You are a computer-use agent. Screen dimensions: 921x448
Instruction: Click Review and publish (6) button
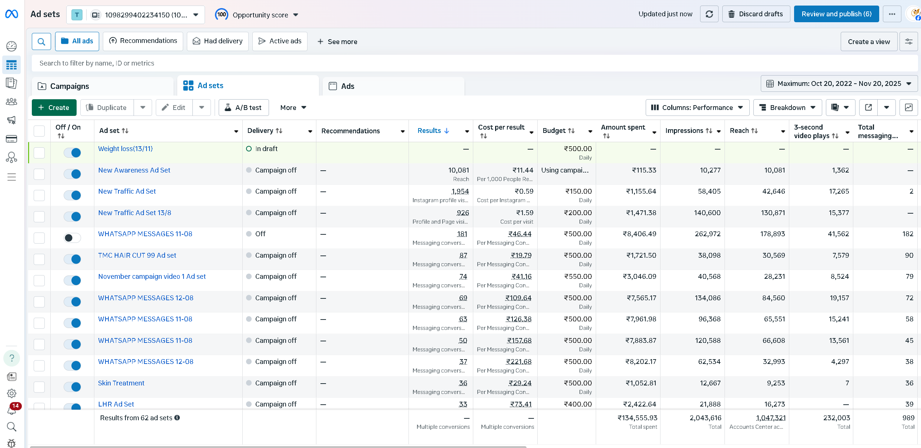pyautogui.click(x=836, y=14)
